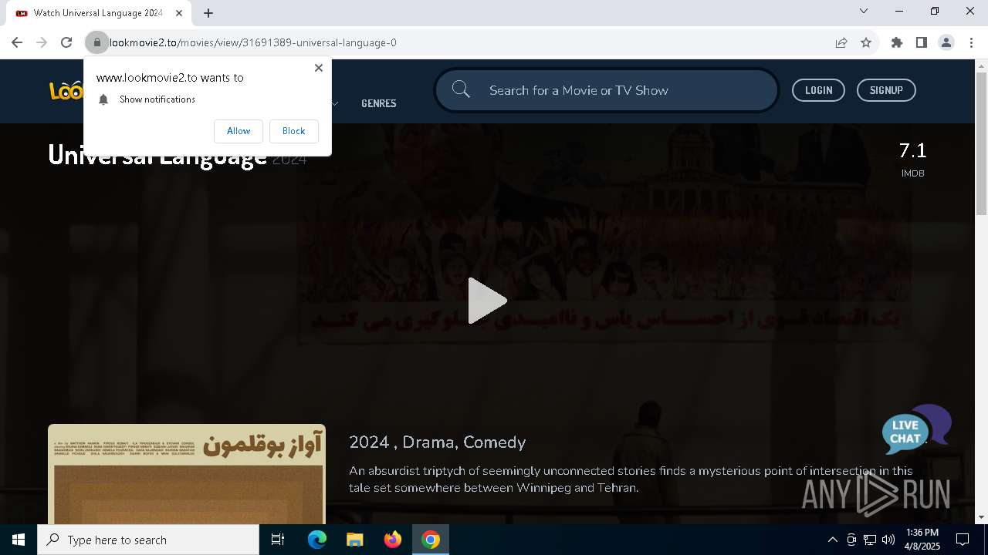The image size is (988, 555).
Task: Allow notifications from lookmovie2.to
Action: coord(239,131)
